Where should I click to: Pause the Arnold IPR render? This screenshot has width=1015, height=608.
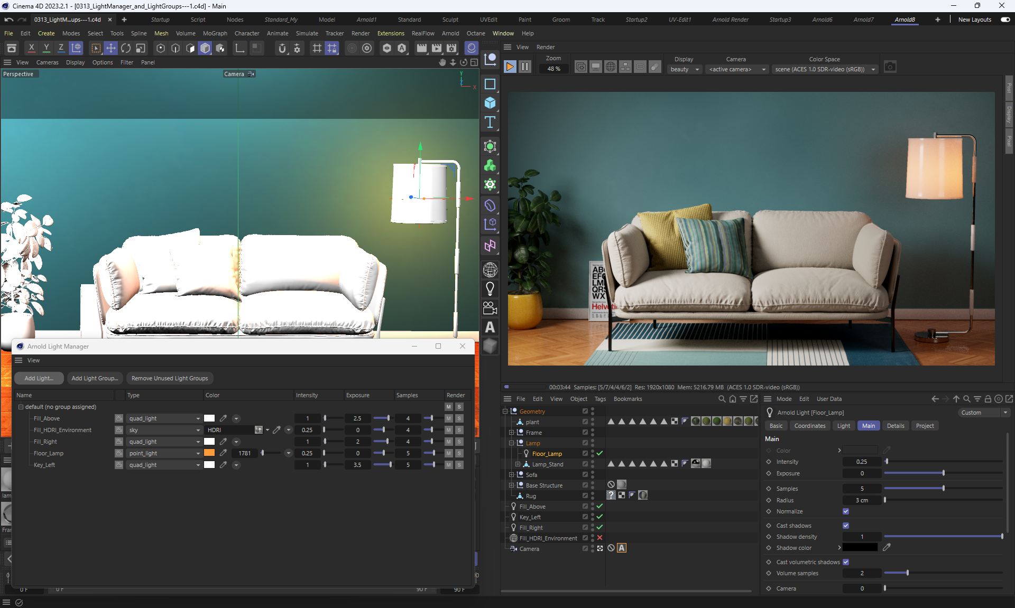(x=524, y=67)
